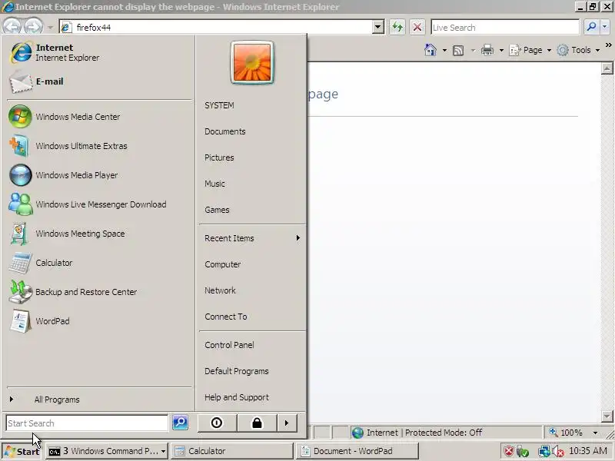Click the IE page scrollbar down arrow

tap(607, 416)
